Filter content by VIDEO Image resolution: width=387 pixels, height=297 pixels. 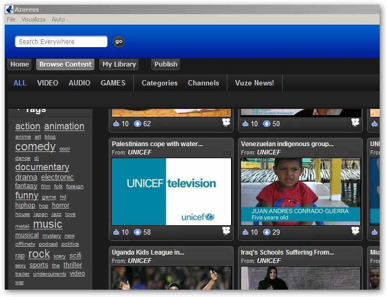48,83
